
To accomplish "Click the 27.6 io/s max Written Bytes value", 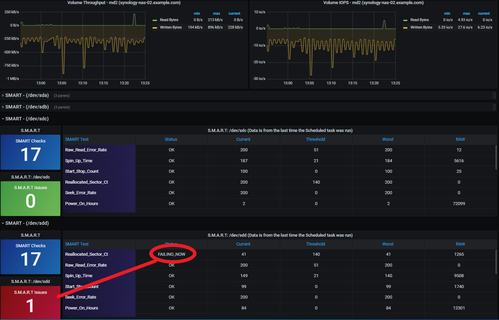I will pos(465,27).
